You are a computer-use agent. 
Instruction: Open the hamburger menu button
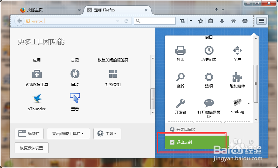tap(261, 21)
